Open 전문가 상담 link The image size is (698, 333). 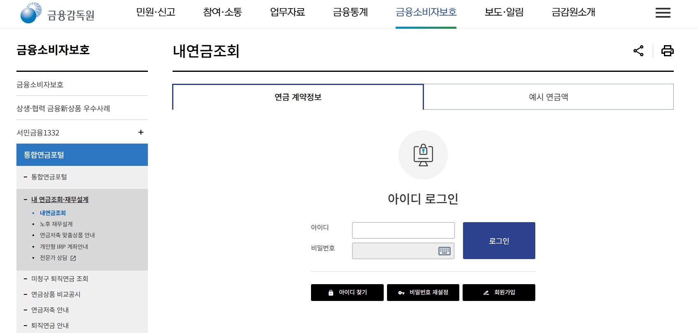point(53,258)
